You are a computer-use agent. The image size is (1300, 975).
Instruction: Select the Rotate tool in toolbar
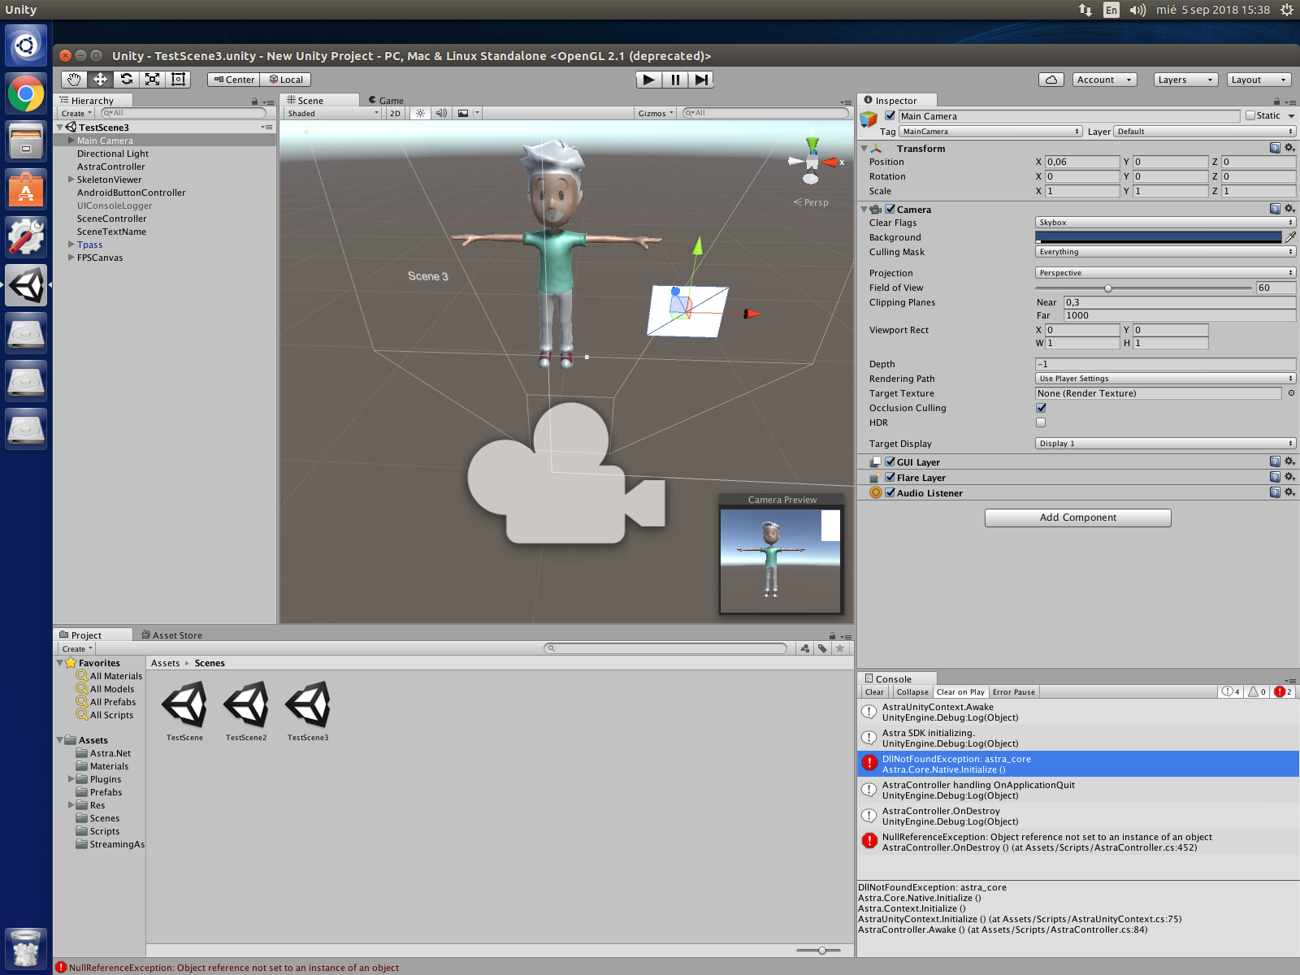tap(126, 80)
